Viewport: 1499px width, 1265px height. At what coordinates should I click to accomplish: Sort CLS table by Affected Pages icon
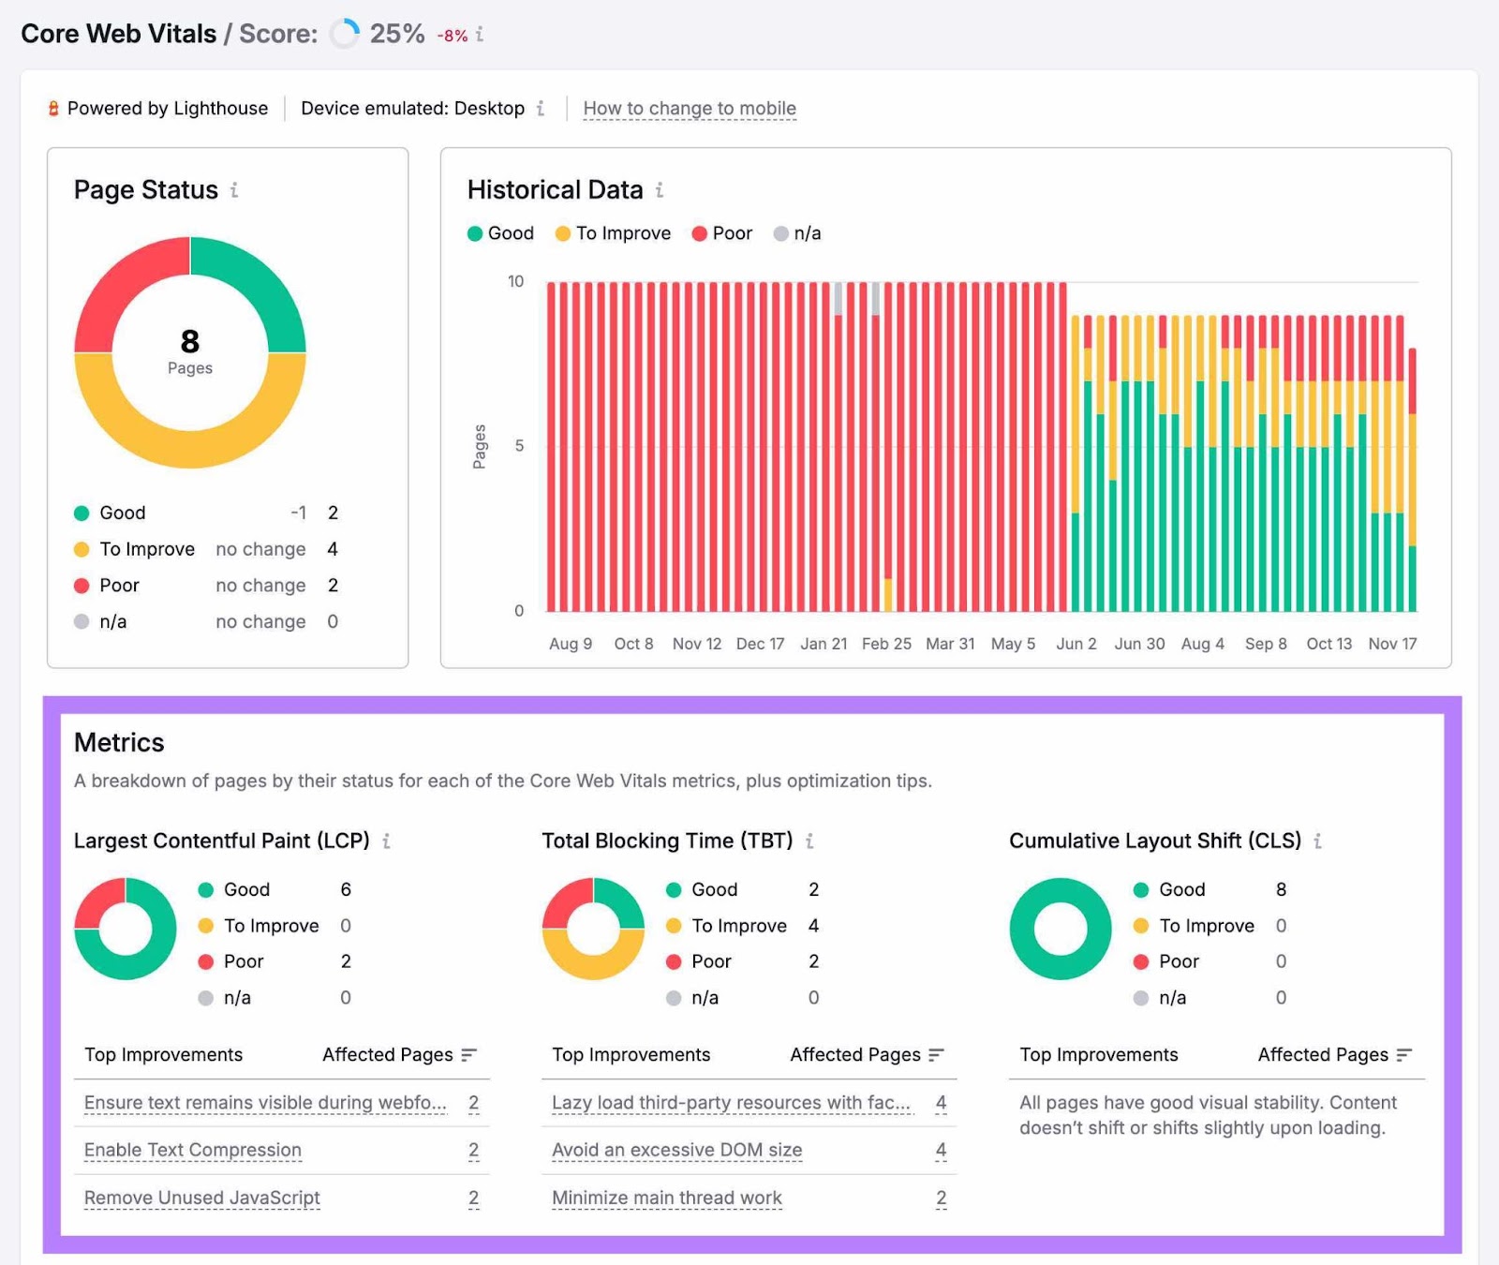point(1403,1055)
